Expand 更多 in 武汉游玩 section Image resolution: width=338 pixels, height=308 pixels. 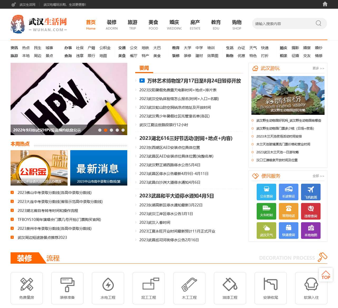[x=318, y=68]
